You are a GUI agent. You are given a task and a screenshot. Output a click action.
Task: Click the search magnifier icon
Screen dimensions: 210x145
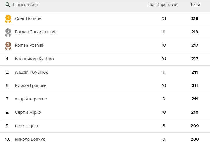(x=8, y=5)
